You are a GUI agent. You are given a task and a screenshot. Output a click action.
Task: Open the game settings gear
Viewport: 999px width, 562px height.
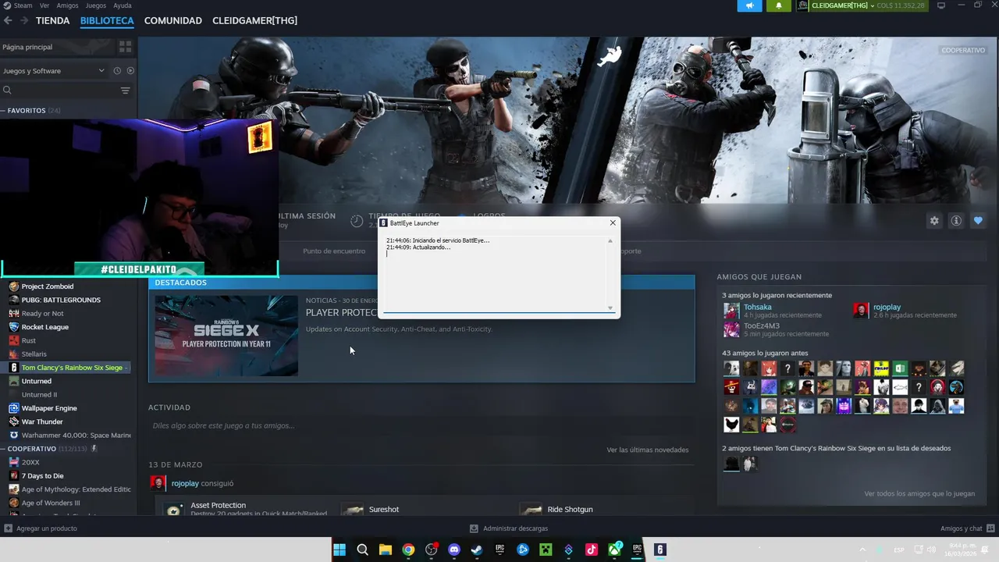click(x=934, y=221)
